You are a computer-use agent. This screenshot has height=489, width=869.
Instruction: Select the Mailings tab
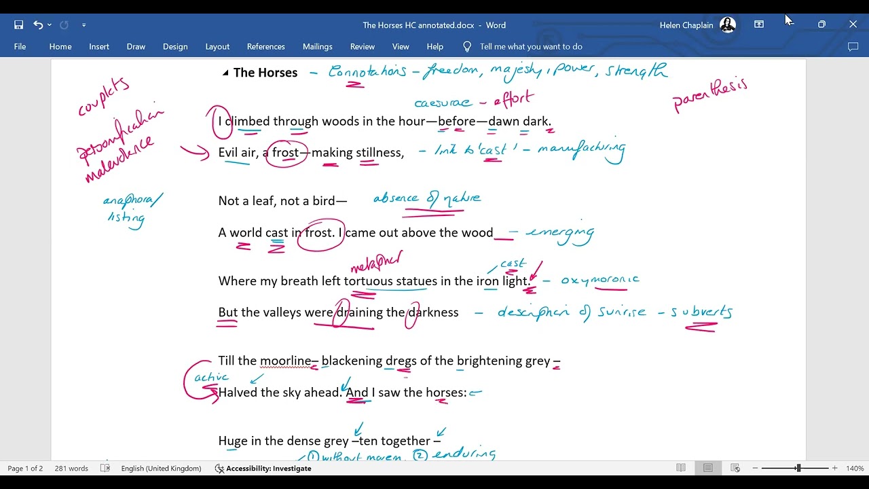318,47
